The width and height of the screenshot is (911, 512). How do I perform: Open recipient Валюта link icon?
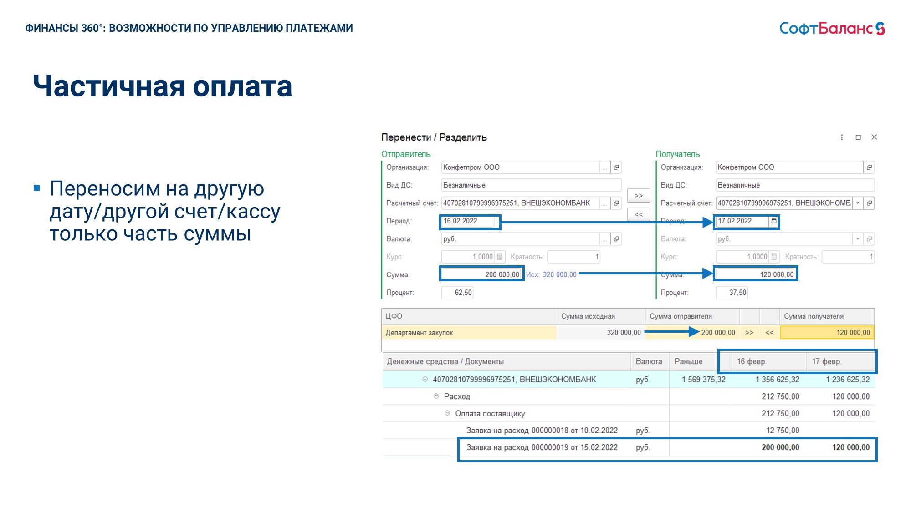point(869,239)
